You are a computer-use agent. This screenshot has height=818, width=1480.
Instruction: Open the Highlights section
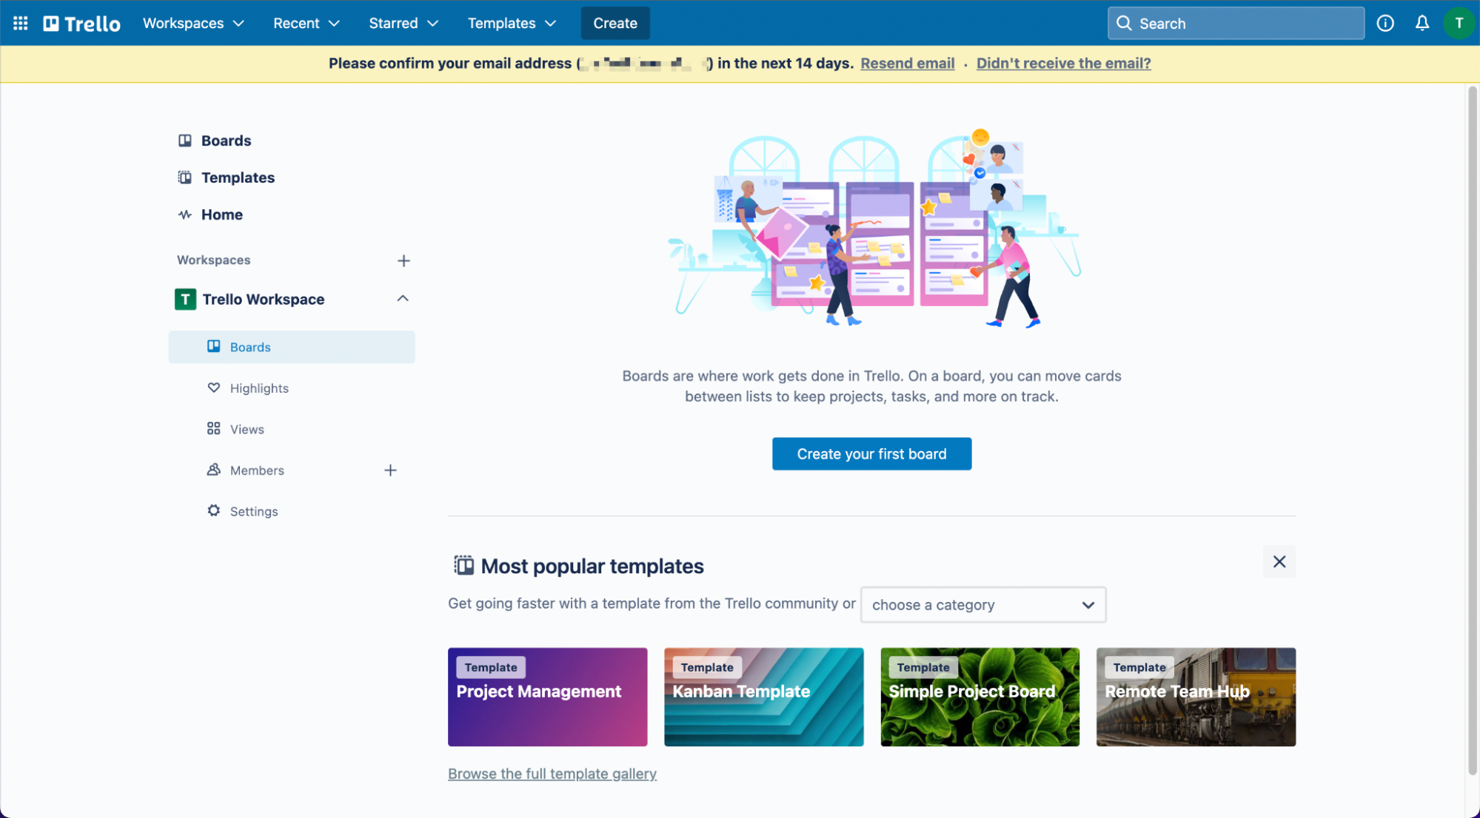[x=259, y=388]
